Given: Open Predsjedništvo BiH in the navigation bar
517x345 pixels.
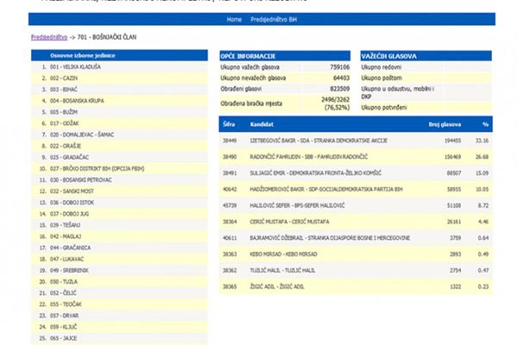Looking at the screenshot, I should pyautogui.click(x=273, y=20).
